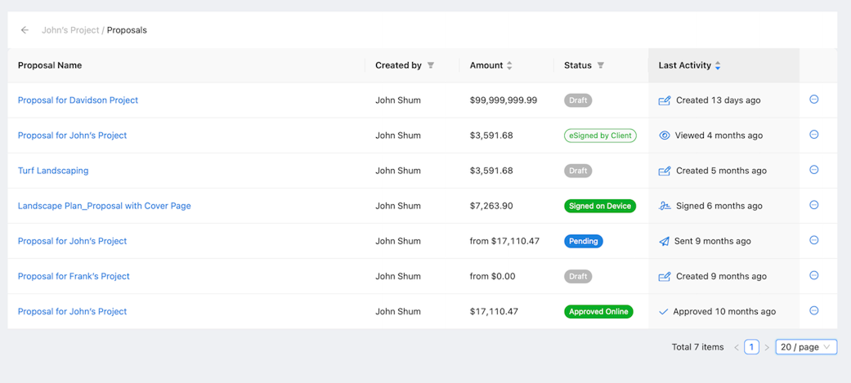Open actions menu for Pending proposal row
This screenshot has width=851, height=383.
coord(813,240)
